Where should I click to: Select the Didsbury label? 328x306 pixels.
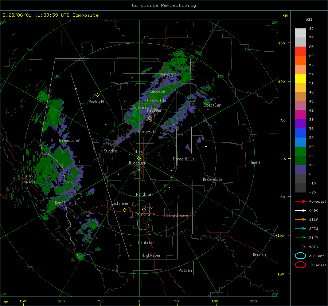click(137, 163)
